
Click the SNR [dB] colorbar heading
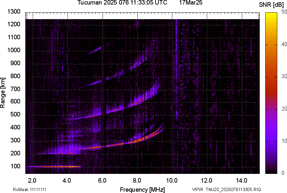[271, 5]
